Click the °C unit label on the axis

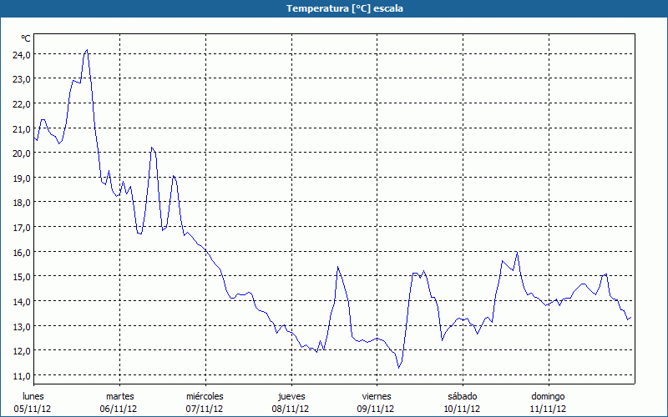pyautogui.click(x=26, y=38)
